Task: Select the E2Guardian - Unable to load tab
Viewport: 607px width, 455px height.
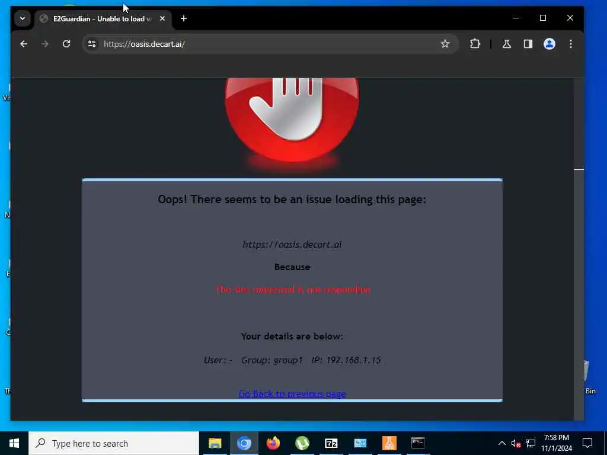Action: click(103, 18)
